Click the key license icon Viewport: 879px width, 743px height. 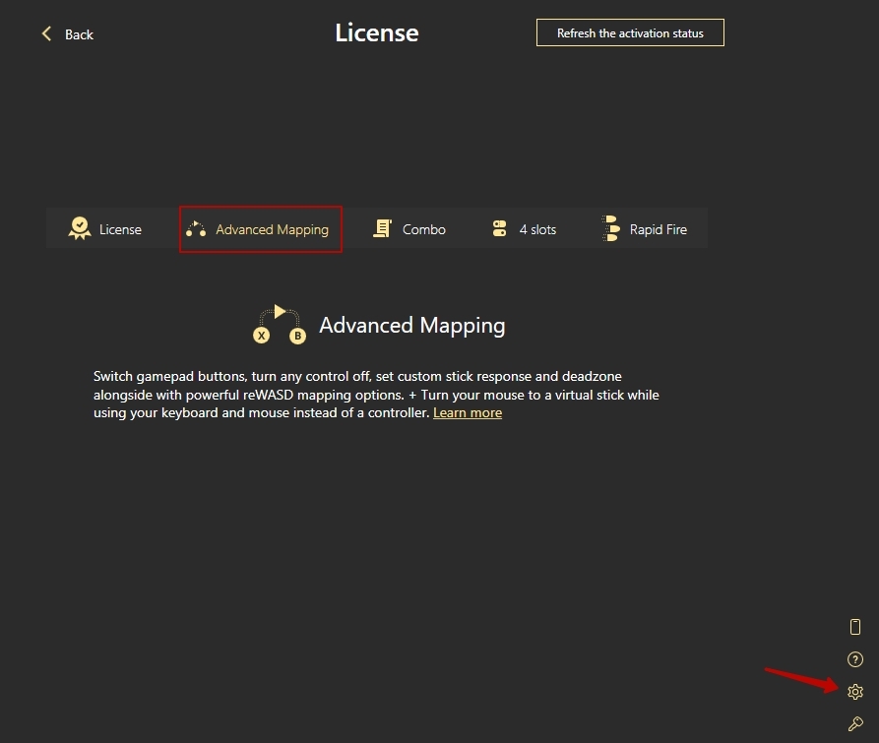tap(855, 724)
